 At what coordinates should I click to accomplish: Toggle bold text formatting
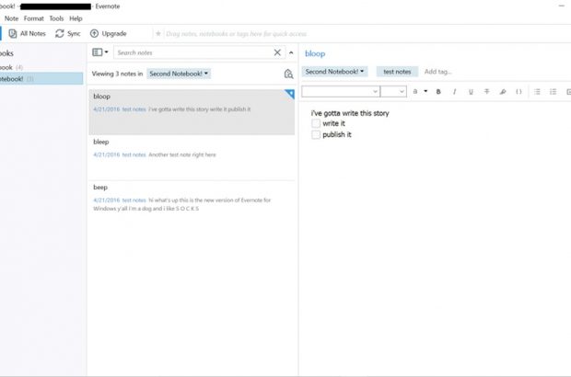[x=438, y=92]
